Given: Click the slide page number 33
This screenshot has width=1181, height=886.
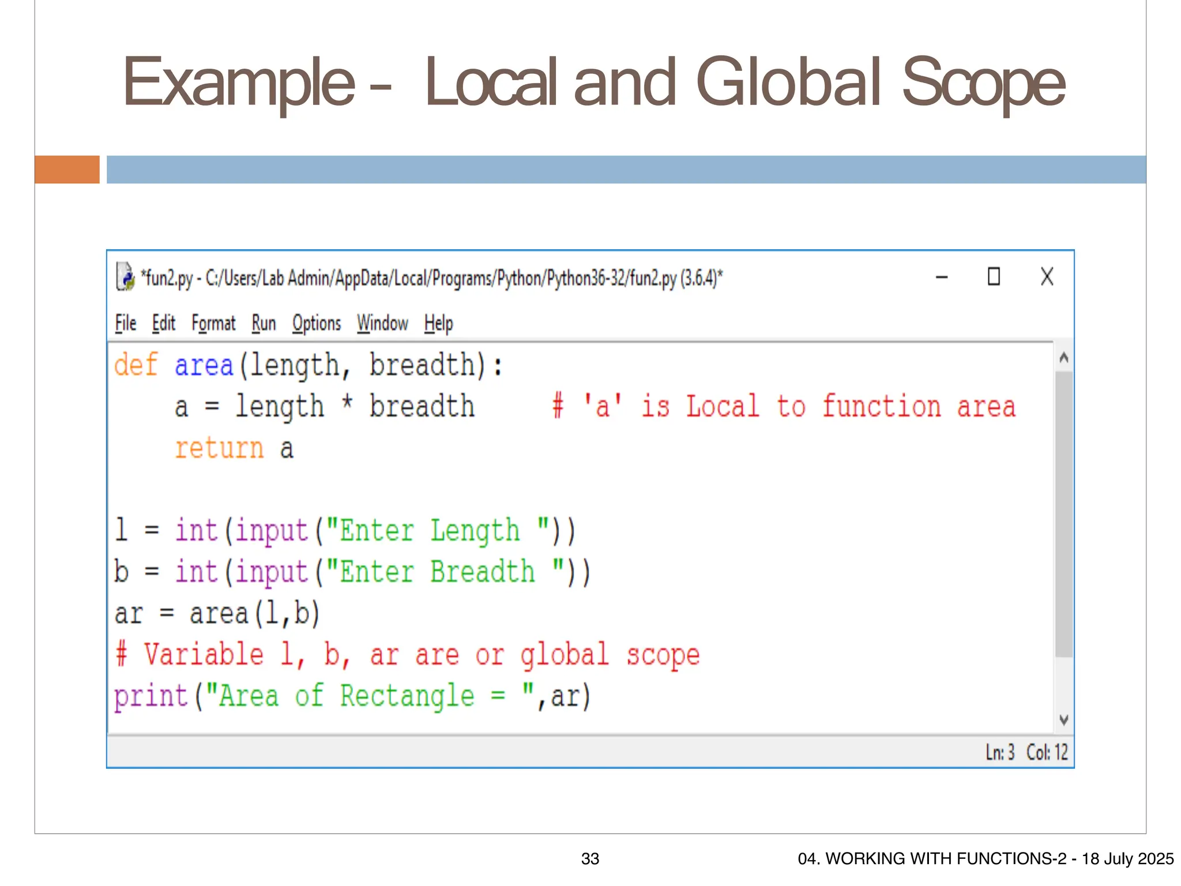Looking at the screenshot, I should 590,859.
